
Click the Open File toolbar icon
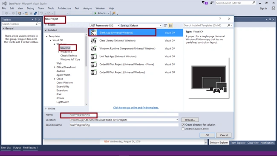point(26,13)
